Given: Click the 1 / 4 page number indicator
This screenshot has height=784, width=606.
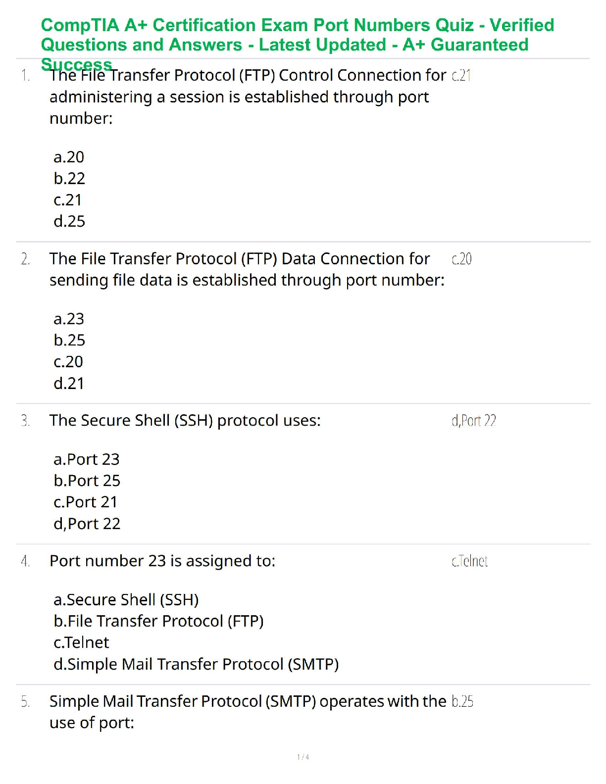Looking at the screenshot, I should coord(303,757).
